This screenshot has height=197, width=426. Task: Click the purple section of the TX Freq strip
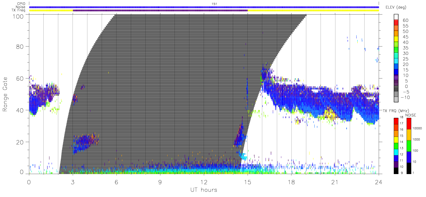[x=160, y=10]
